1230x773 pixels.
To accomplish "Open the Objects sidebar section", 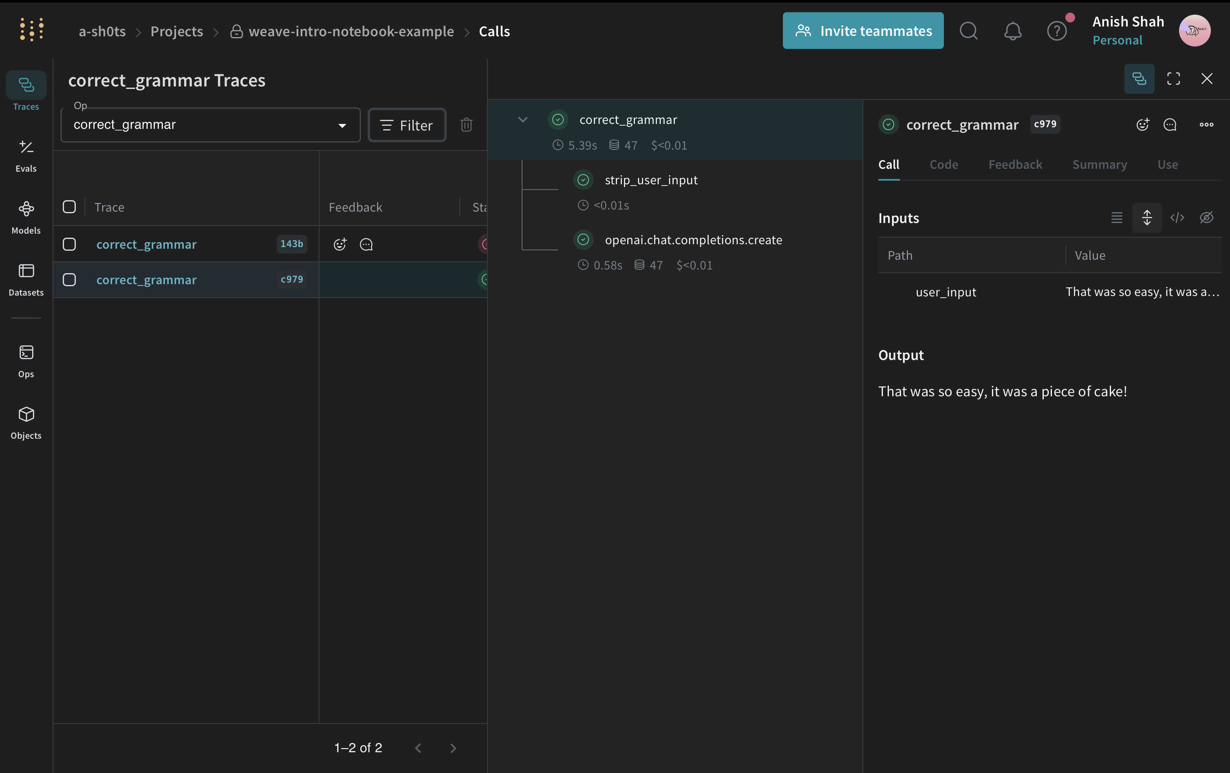I will [x=26, y=423].
